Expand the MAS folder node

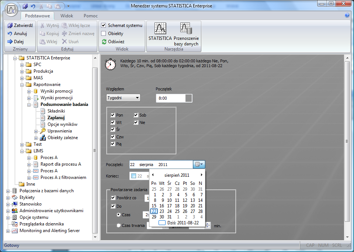pyautogui.click(x=22, y=78)
